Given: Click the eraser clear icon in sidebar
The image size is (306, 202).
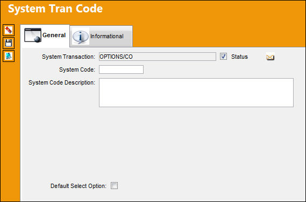Looking at the screenshot, I should pos(9,30).
